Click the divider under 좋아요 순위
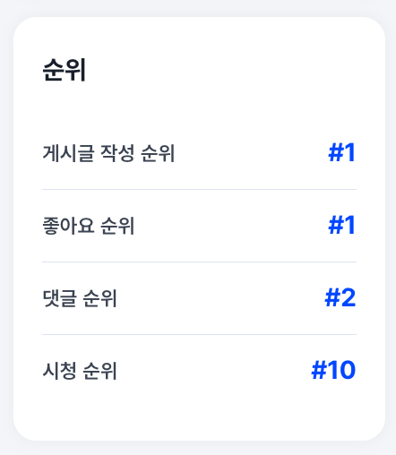The height and width of the screenshot is (455, 396). (x=199, y=262)
